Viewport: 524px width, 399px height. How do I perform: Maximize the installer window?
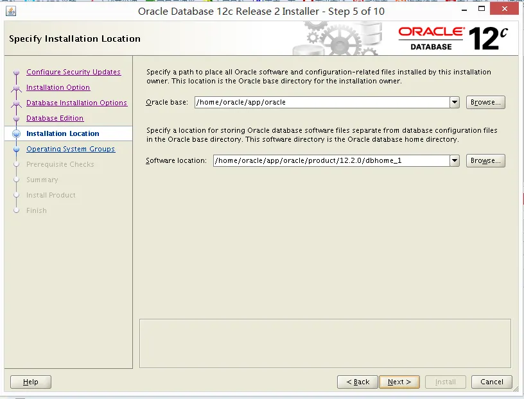482,9
